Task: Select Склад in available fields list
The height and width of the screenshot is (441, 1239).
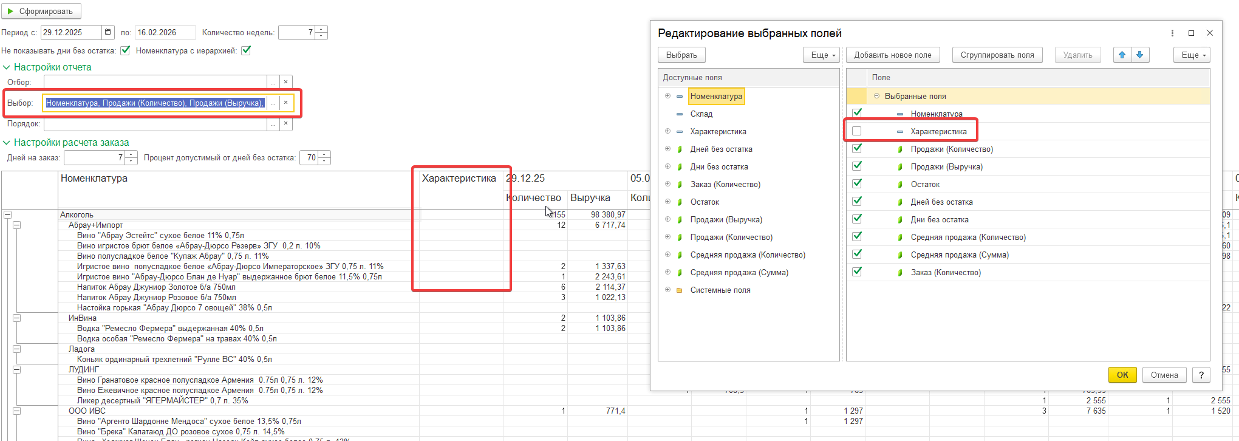Action: click(701, 114)
